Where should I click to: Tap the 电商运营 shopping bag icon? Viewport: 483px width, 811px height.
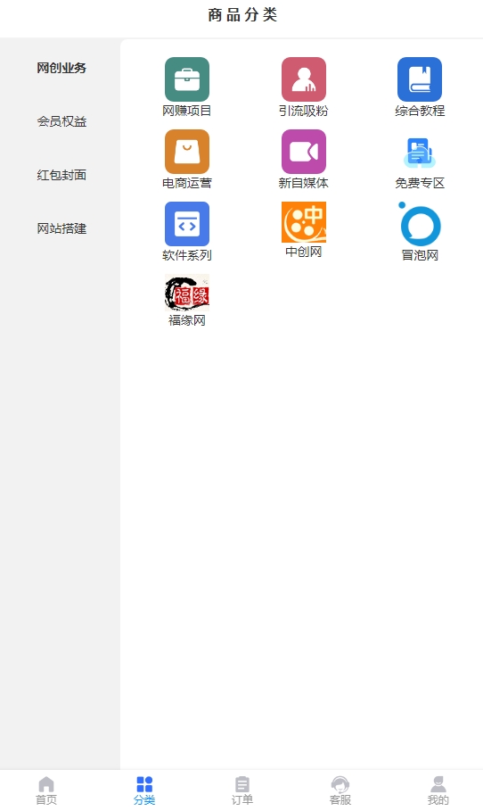click(x=187, y=152)
